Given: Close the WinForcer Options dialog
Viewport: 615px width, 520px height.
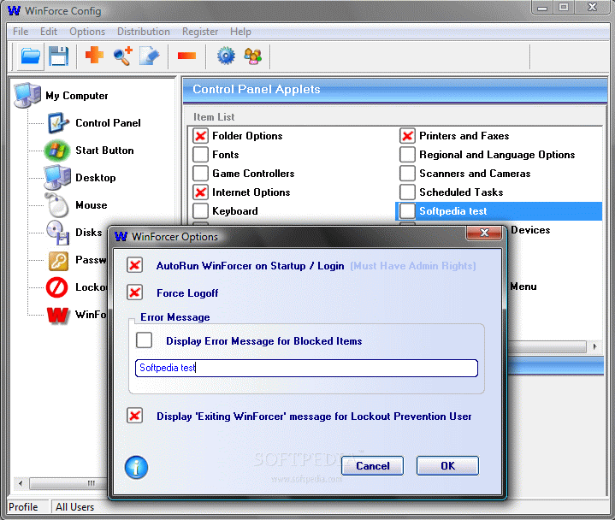Looking at the screenshot, I should [x=484, y=233].
